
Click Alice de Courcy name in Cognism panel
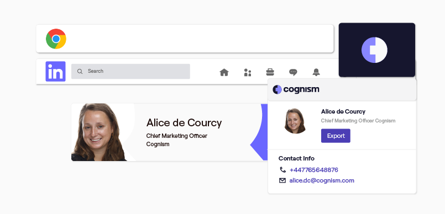point(343,111)
